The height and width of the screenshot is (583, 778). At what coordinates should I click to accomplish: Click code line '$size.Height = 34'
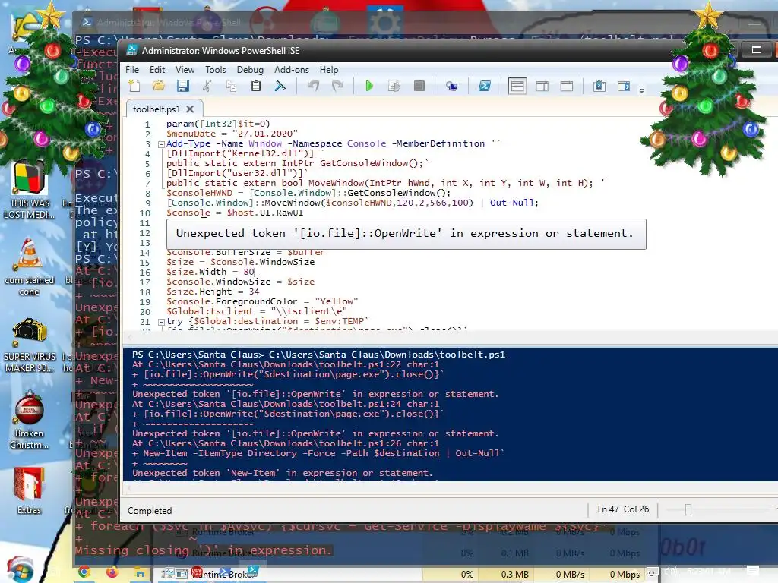pos(213,291)
